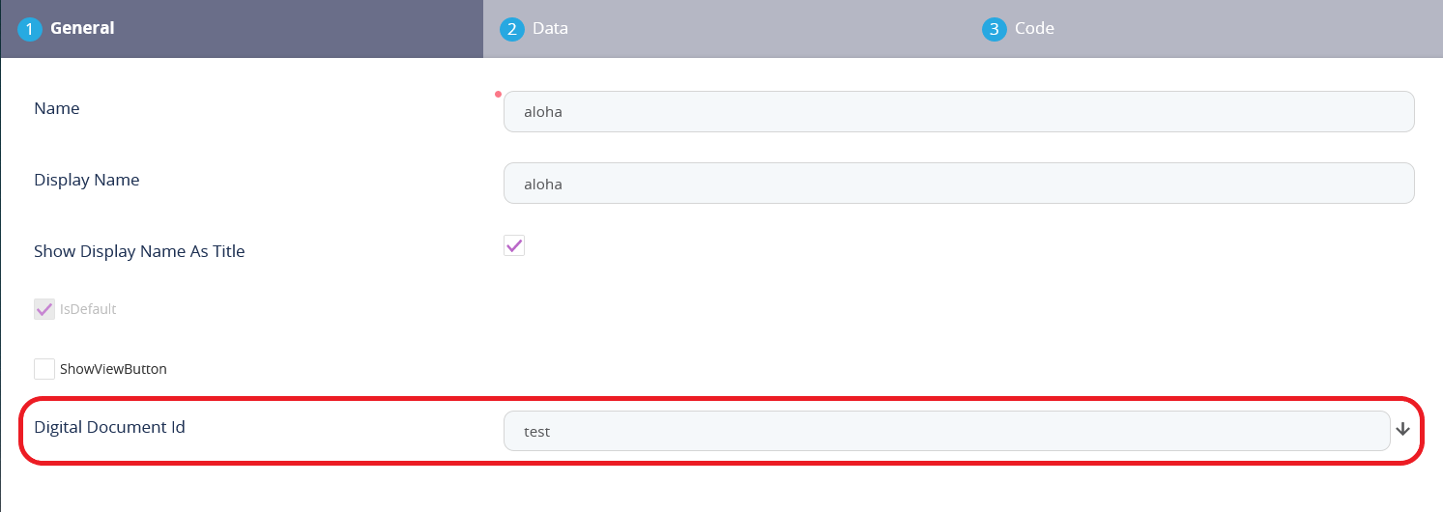
Task: Click the step 2 number badge
Action: point(511,29)
